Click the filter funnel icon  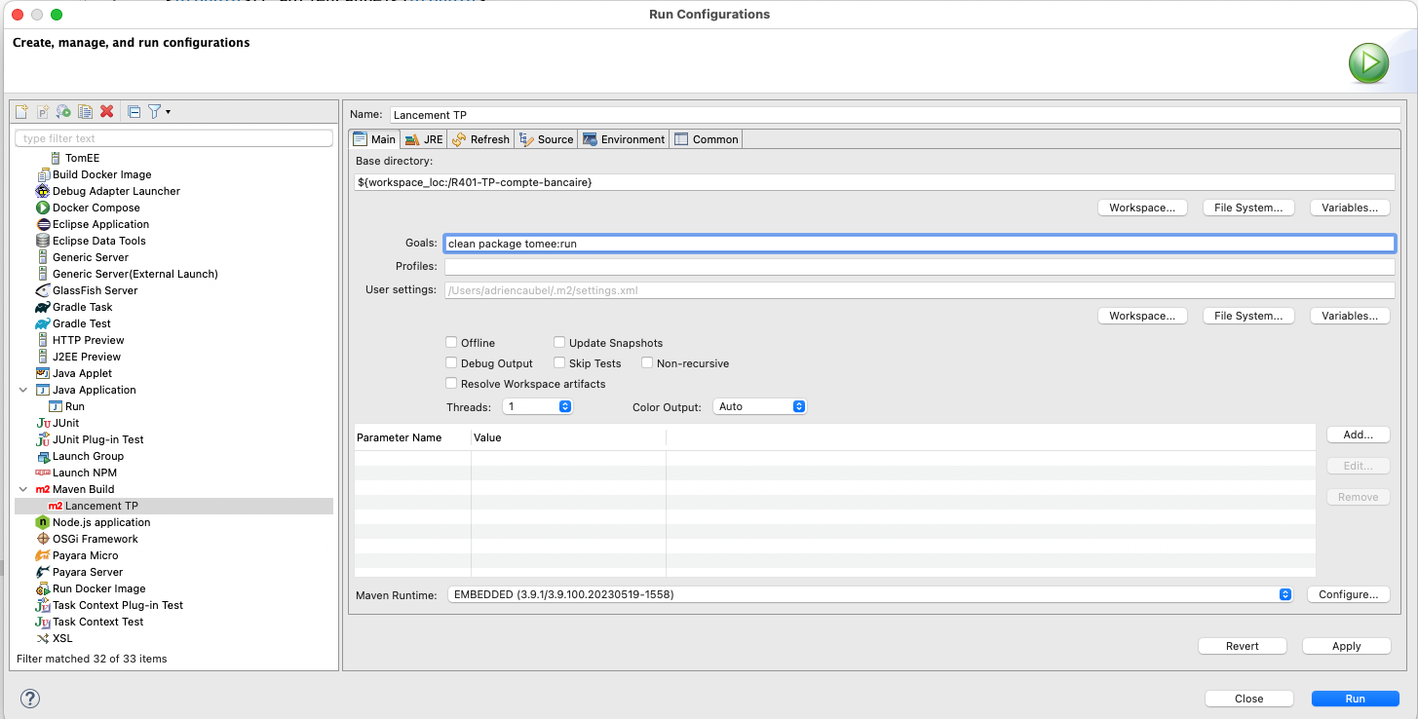[x=155, y=112]
